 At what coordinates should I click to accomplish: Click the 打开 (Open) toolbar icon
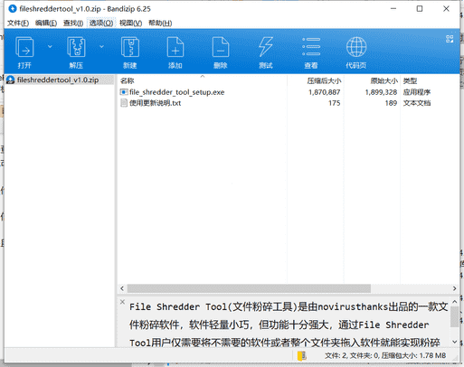coord(24,47)
